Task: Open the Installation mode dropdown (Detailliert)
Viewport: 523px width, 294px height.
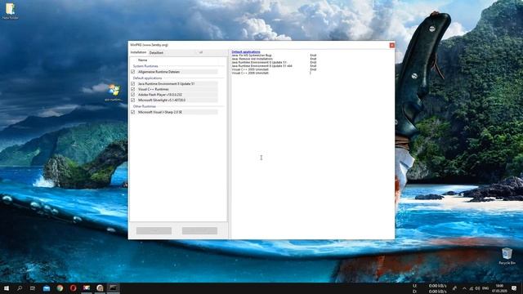Action: point(176,52)
